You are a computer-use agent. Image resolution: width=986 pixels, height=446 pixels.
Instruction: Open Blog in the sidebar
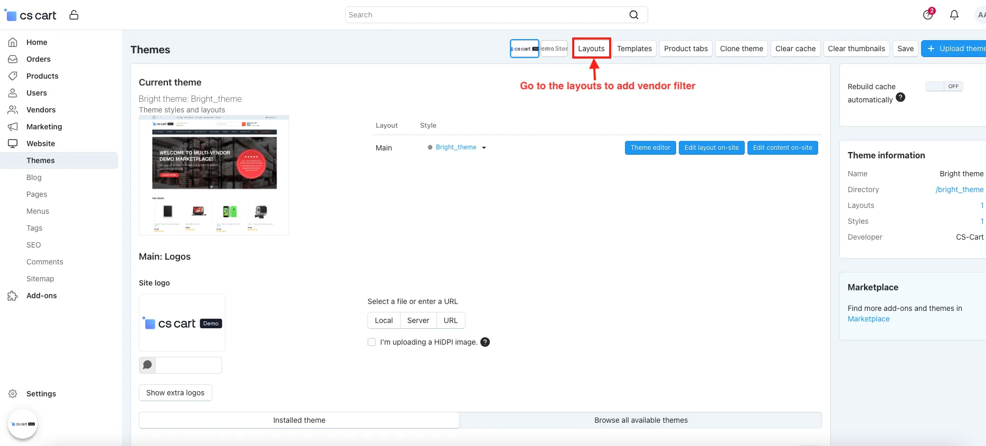[x=34, y=177]
